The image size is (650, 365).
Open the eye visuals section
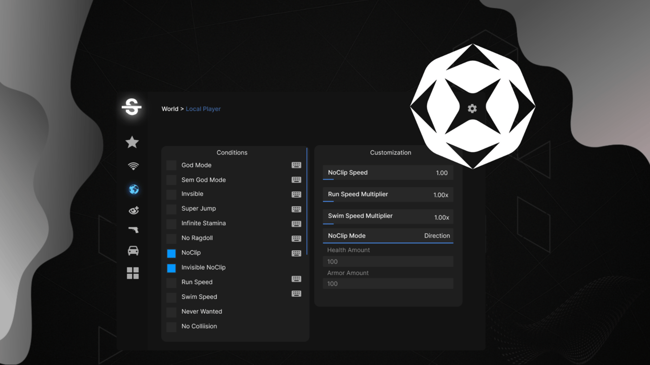click(134, 210)
